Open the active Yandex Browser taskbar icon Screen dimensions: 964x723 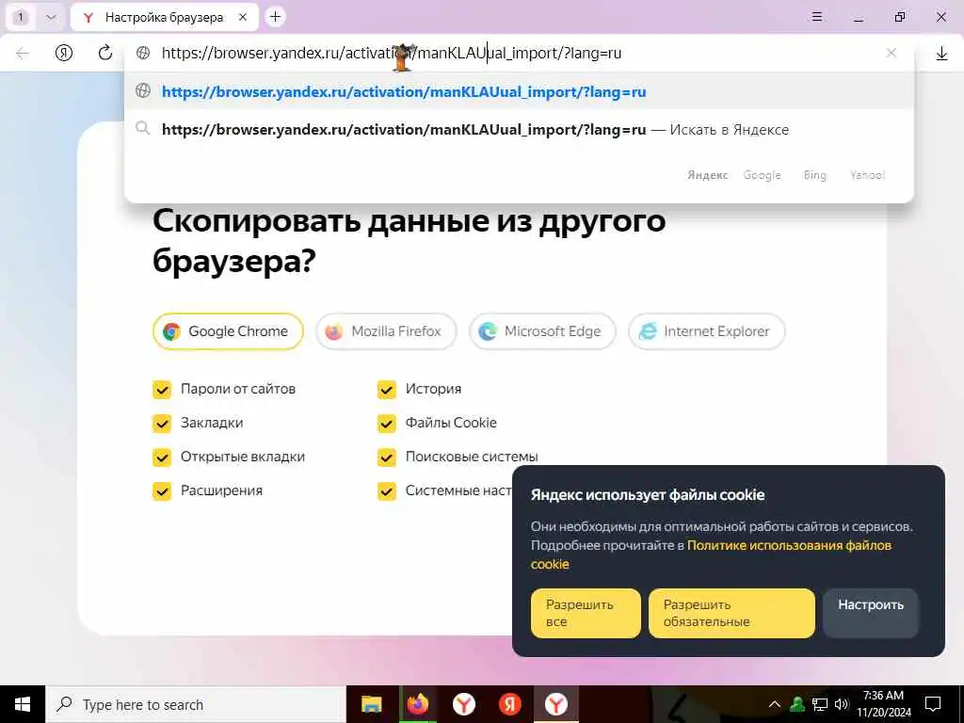[x=555, y=704]
